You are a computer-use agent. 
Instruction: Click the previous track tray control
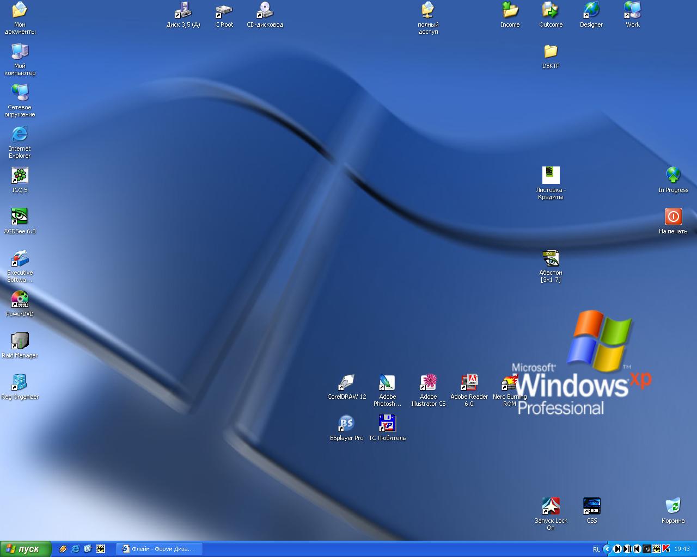tap(637, 549)
